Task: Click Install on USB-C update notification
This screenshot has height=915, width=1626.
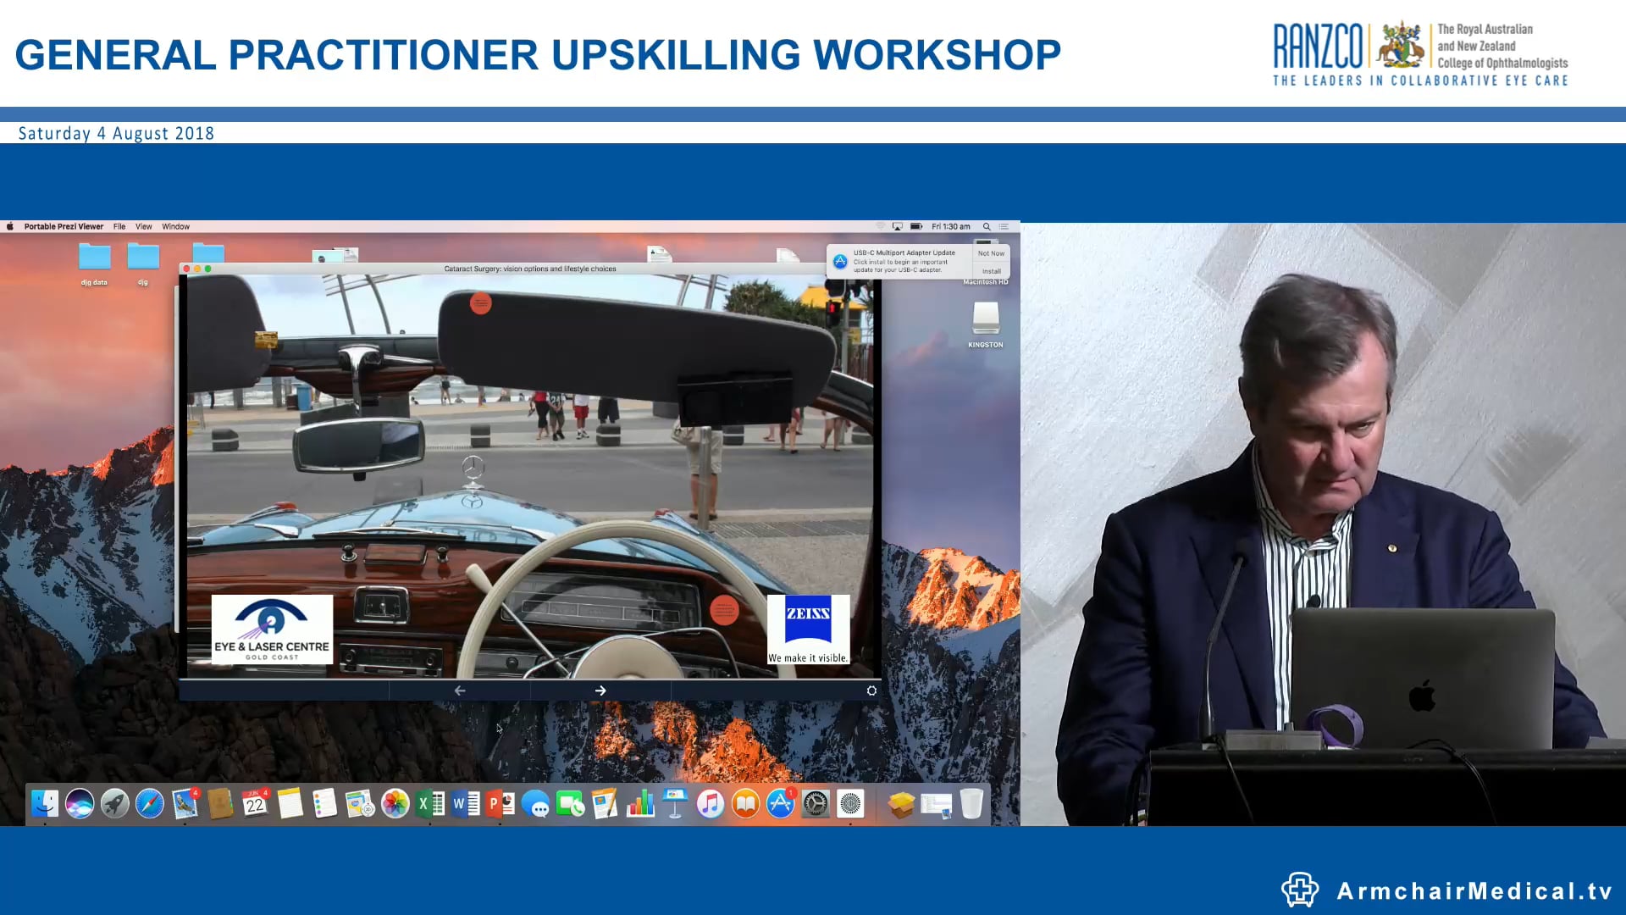Action: tap(991, 271)
